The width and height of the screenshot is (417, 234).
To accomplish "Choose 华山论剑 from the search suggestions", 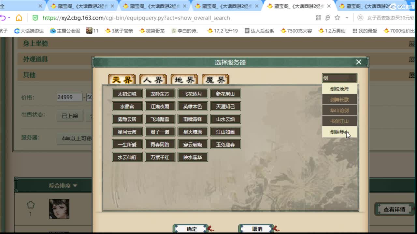I will [339, 110].
